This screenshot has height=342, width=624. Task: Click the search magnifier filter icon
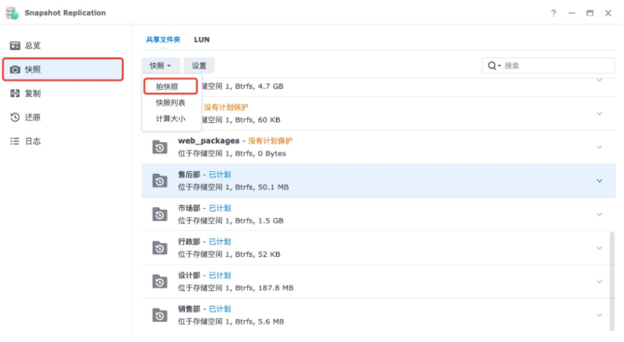(x=493, y=66)
